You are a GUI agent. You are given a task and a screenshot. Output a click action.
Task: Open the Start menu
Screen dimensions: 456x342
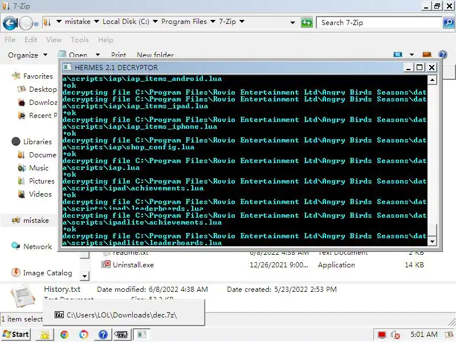click(16, 335)
